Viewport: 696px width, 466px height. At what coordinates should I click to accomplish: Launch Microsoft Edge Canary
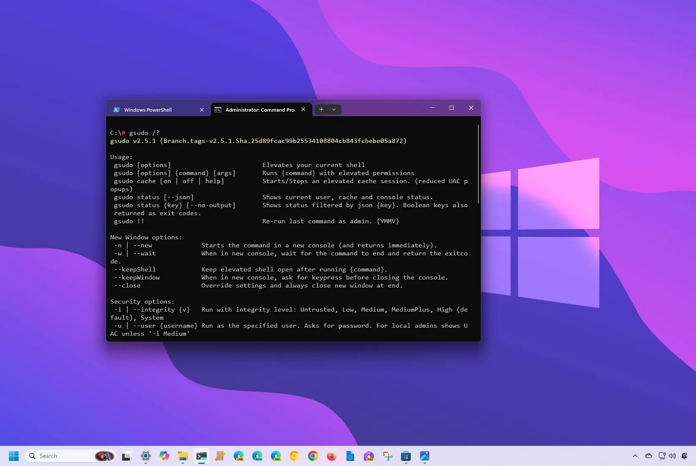[x=239, y=456]
